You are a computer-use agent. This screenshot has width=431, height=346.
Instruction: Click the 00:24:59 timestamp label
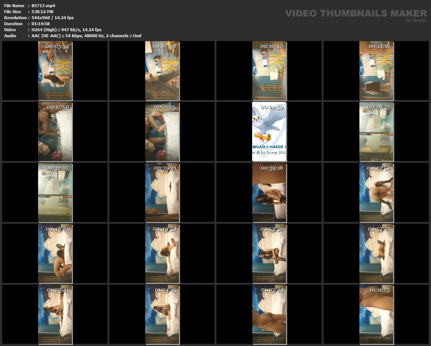point(272,107)
